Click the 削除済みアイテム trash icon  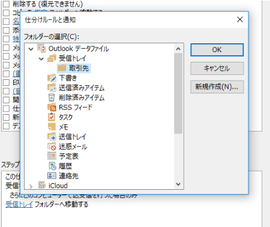pos(52,97)
